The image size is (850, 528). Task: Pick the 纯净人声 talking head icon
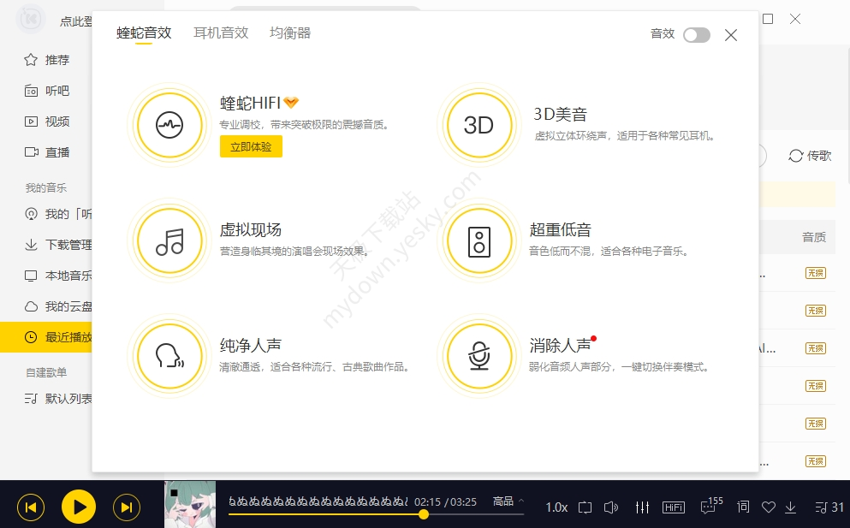point(169,356)
